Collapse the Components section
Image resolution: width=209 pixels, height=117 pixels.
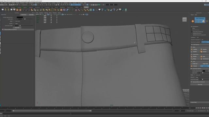point(192,54)
